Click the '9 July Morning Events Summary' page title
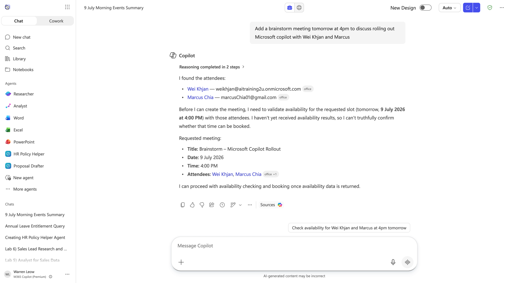The height and width of the screenshot is (283, 510). click(114, 8)
